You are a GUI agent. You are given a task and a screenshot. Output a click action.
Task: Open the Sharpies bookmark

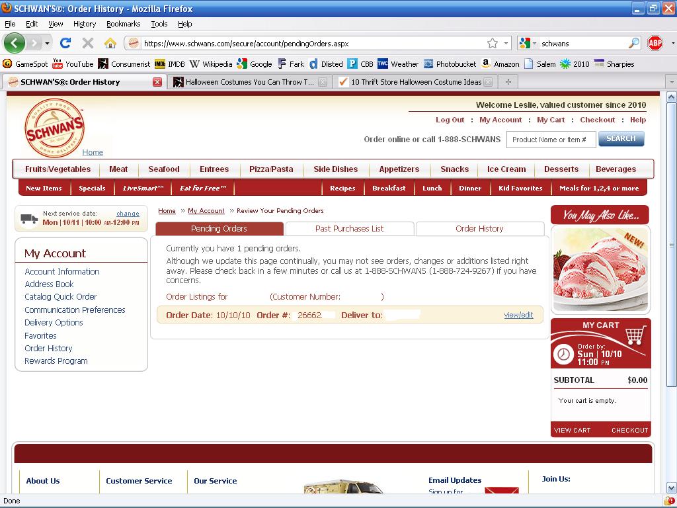(614, 64)
